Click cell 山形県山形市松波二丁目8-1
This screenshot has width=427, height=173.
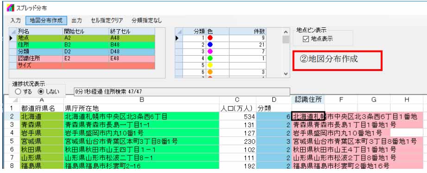[141, 158]
